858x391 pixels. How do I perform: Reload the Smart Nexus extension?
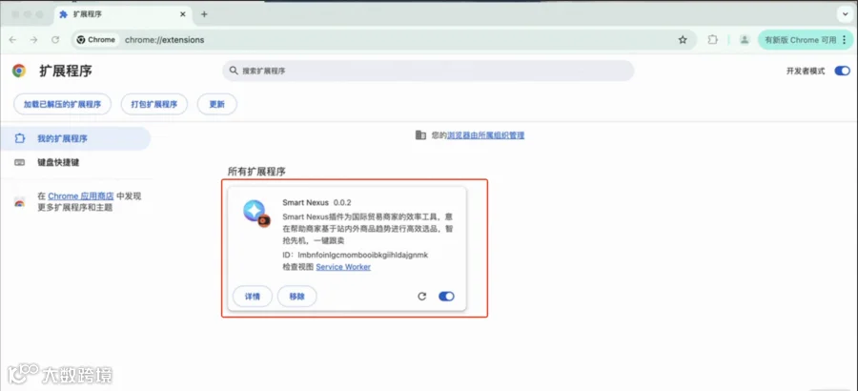coord(422,297)
